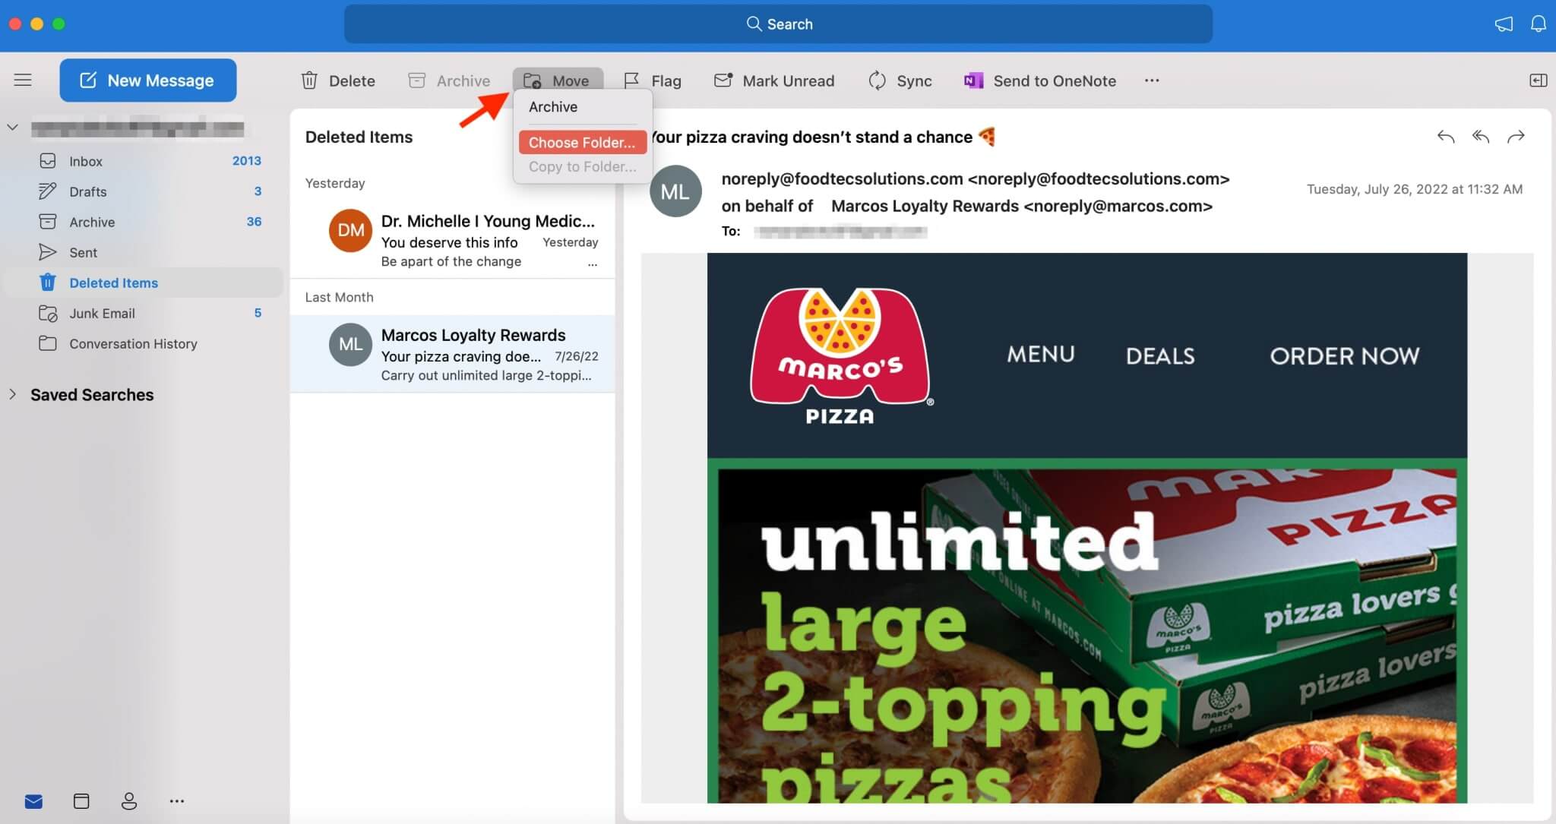The image size is (1556, 824).
Task: Switch to Calendar view icon
Action: tap(81, 800)
